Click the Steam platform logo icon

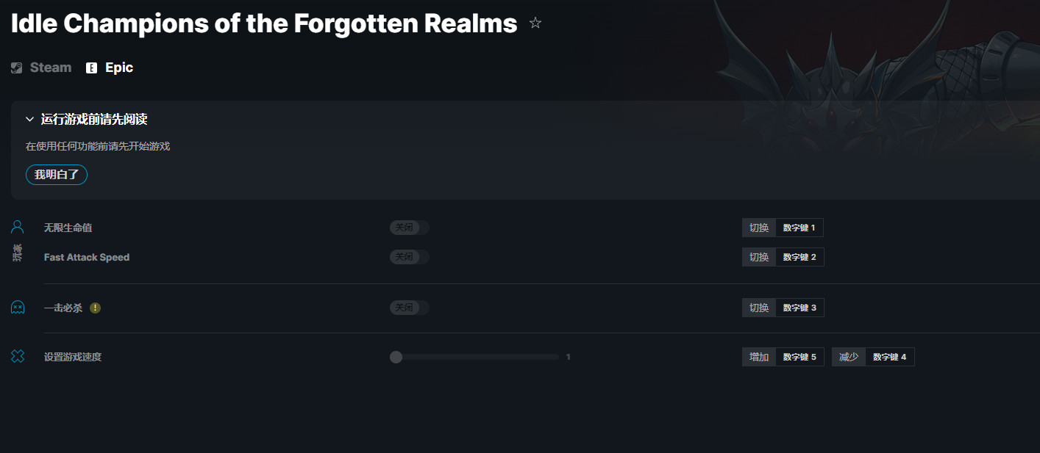[x=17, y=68]
